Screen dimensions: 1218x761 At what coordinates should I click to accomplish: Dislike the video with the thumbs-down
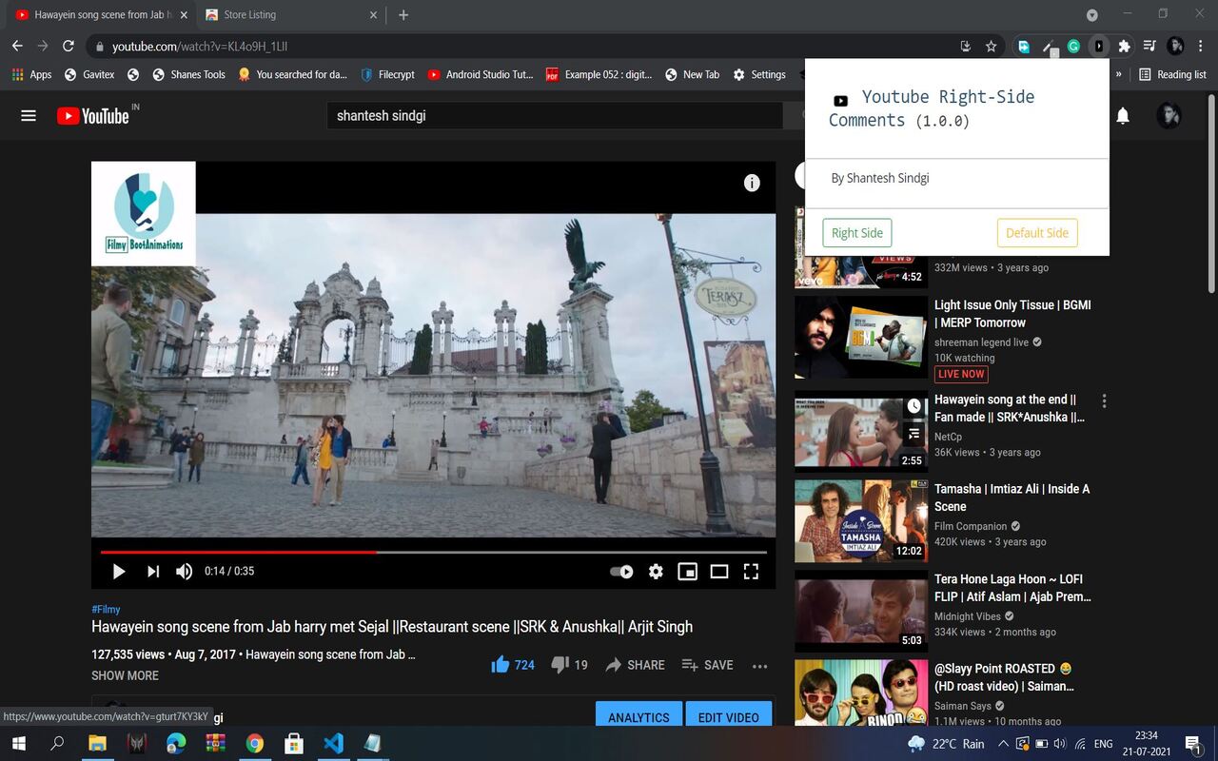[569, 665]
